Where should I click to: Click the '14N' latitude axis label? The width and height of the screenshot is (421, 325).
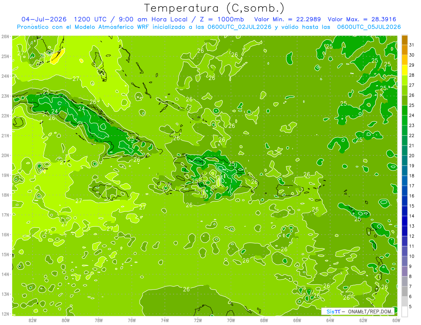[5, 274]
